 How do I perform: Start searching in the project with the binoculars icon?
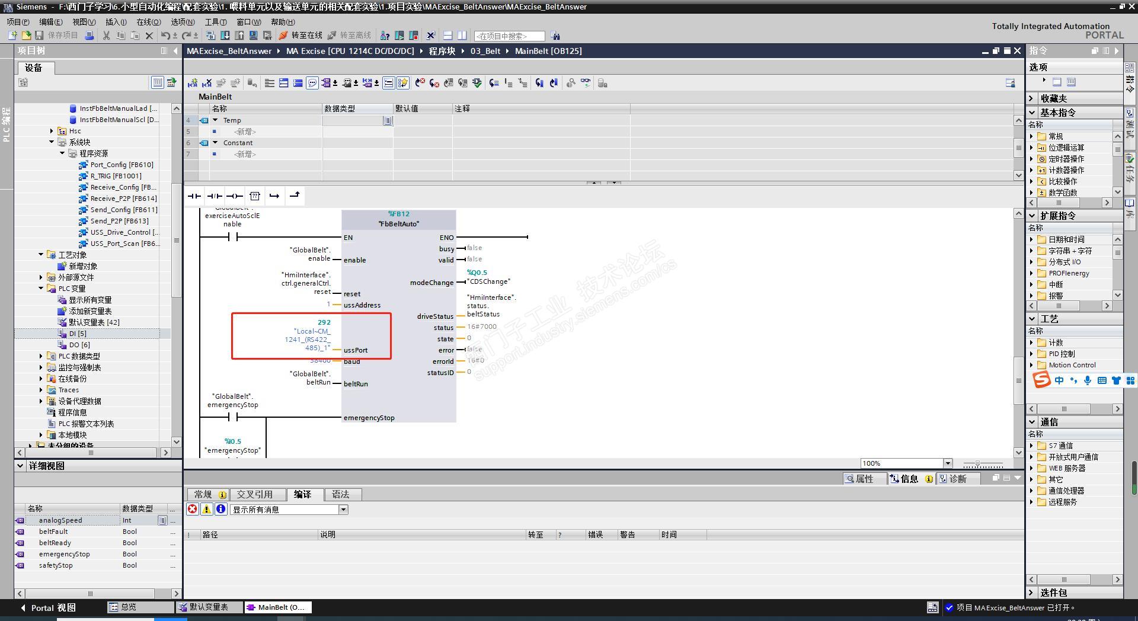[555, 36]
